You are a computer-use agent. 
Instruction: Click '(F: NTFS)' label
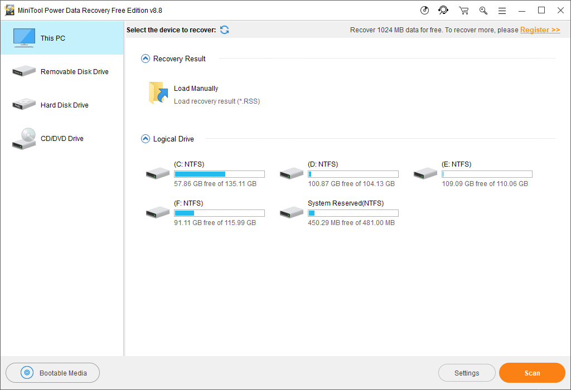coord(188,203)
